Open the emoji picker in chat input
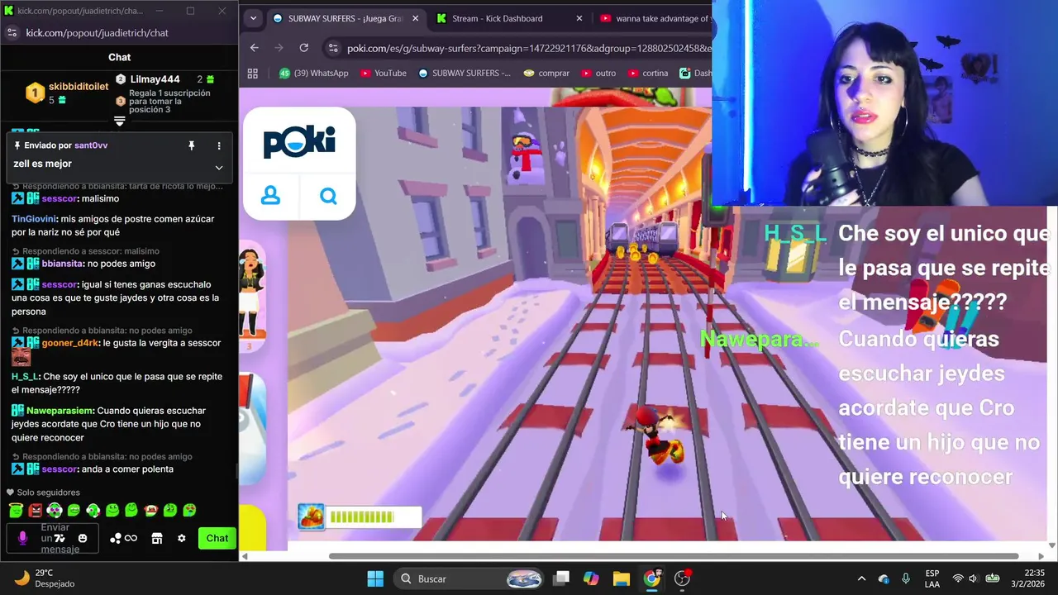 [x=83, y=538]
